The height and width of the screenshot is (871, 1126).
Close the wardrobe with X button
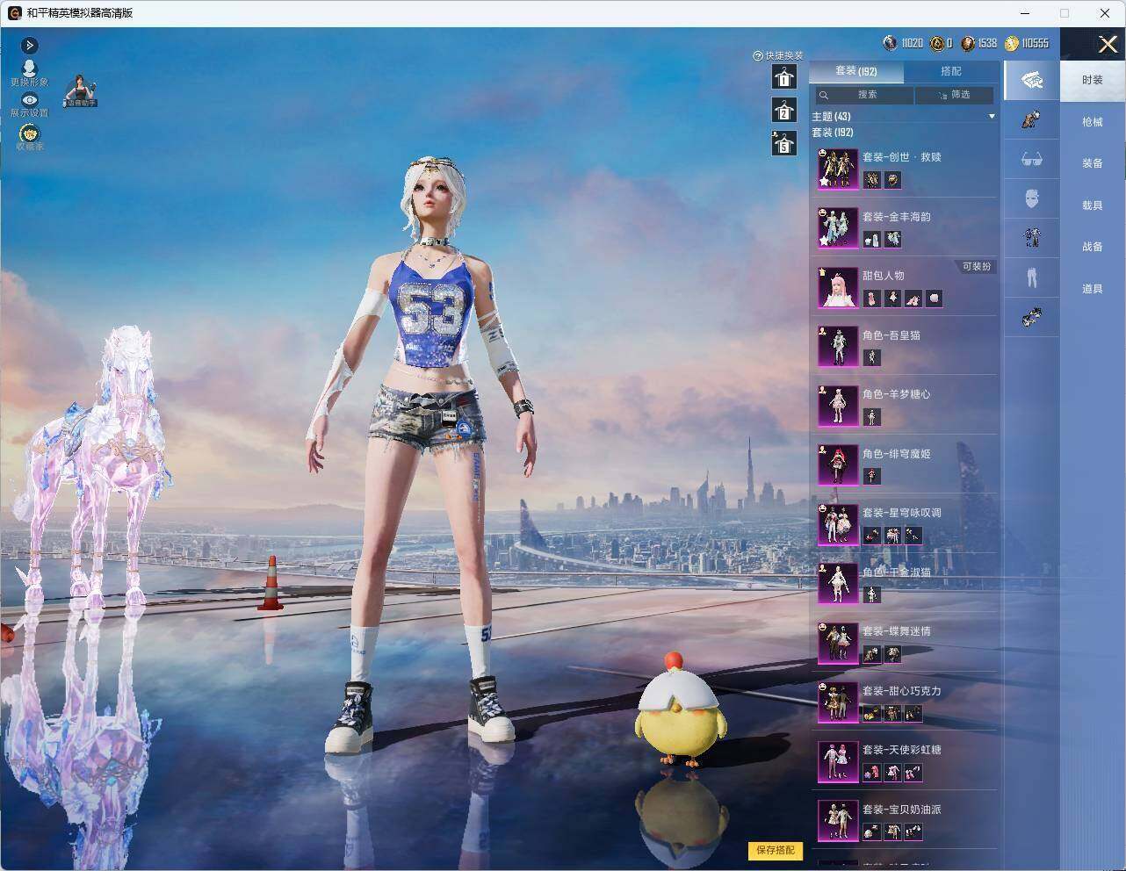pyautogui.click(x=1108, y=44)
